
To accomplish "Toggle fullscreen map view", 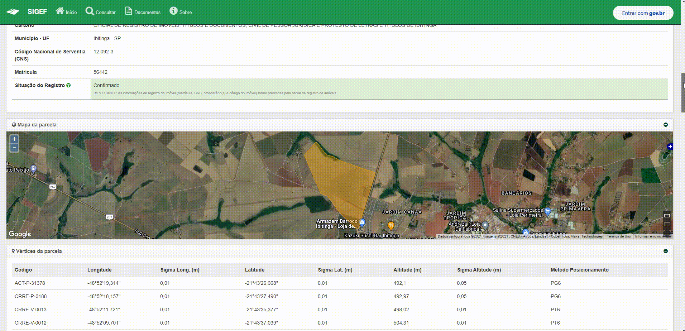I will click(667, 232).
